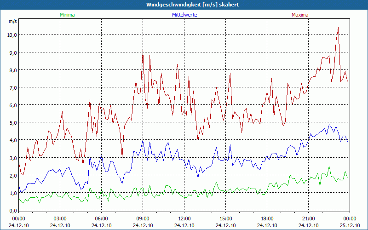Click the y-axis value 6,0
368x230 pixels.
point(13,105)
